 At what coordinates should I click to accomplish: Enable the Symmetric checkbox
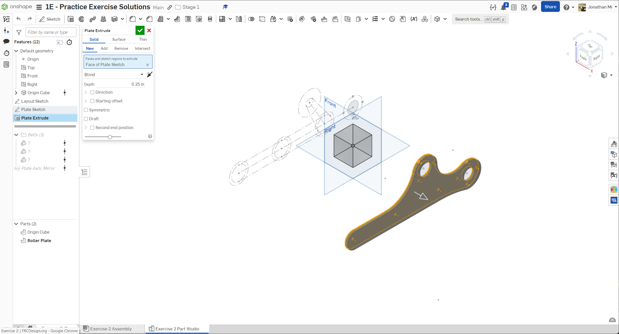point(86,110)
